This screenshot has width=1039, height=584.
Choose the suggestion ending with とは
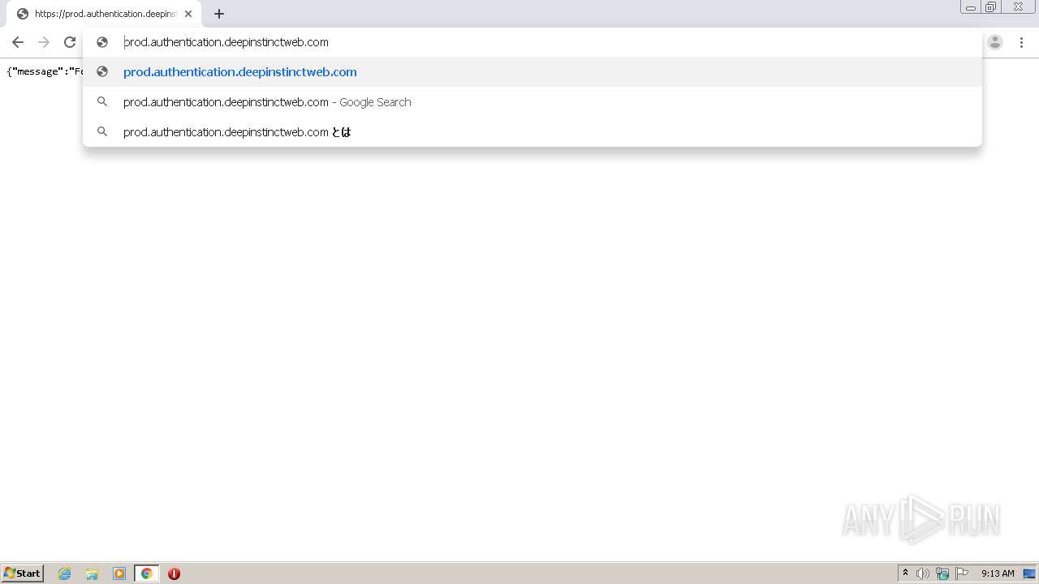pyautogui.click(x=532, y=131)
